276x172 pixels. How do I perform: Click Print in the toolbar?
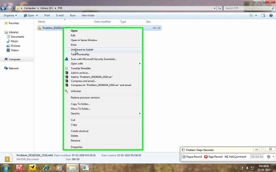point(47,15)
